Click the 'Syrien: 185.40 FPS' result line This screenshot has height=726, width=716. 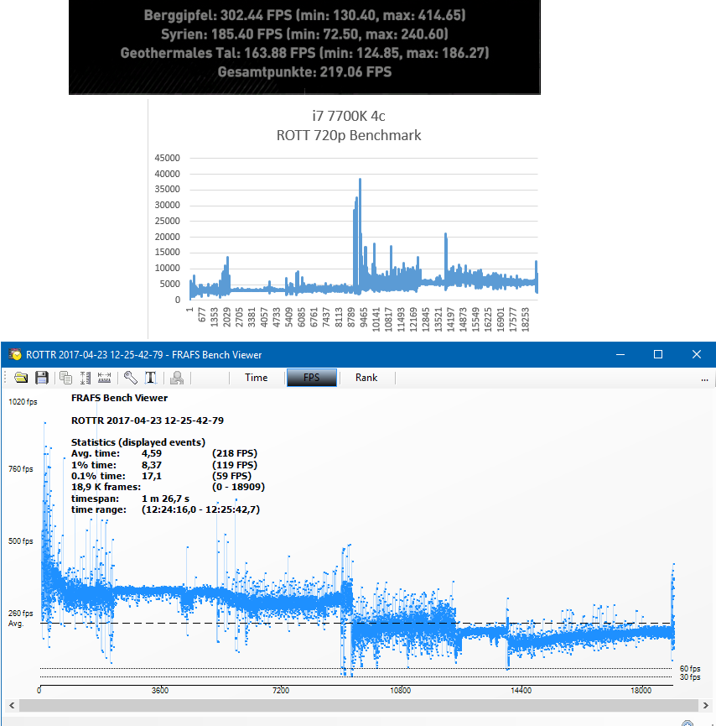pos(305,34)
